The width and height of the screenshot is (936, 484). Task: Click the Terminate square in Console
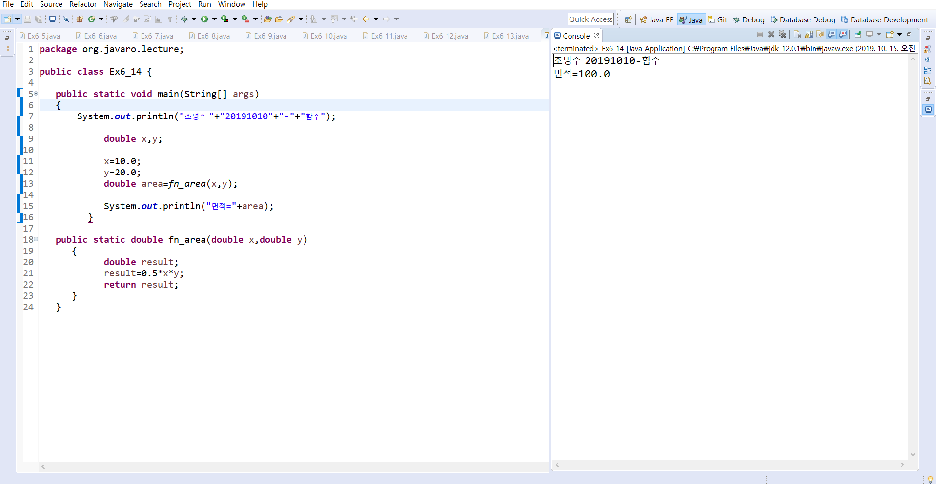(x=760, y=34)
